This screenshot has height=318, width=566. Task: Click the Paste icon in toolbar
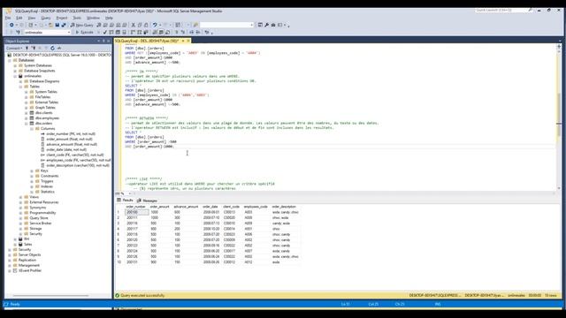click(146, 25)
